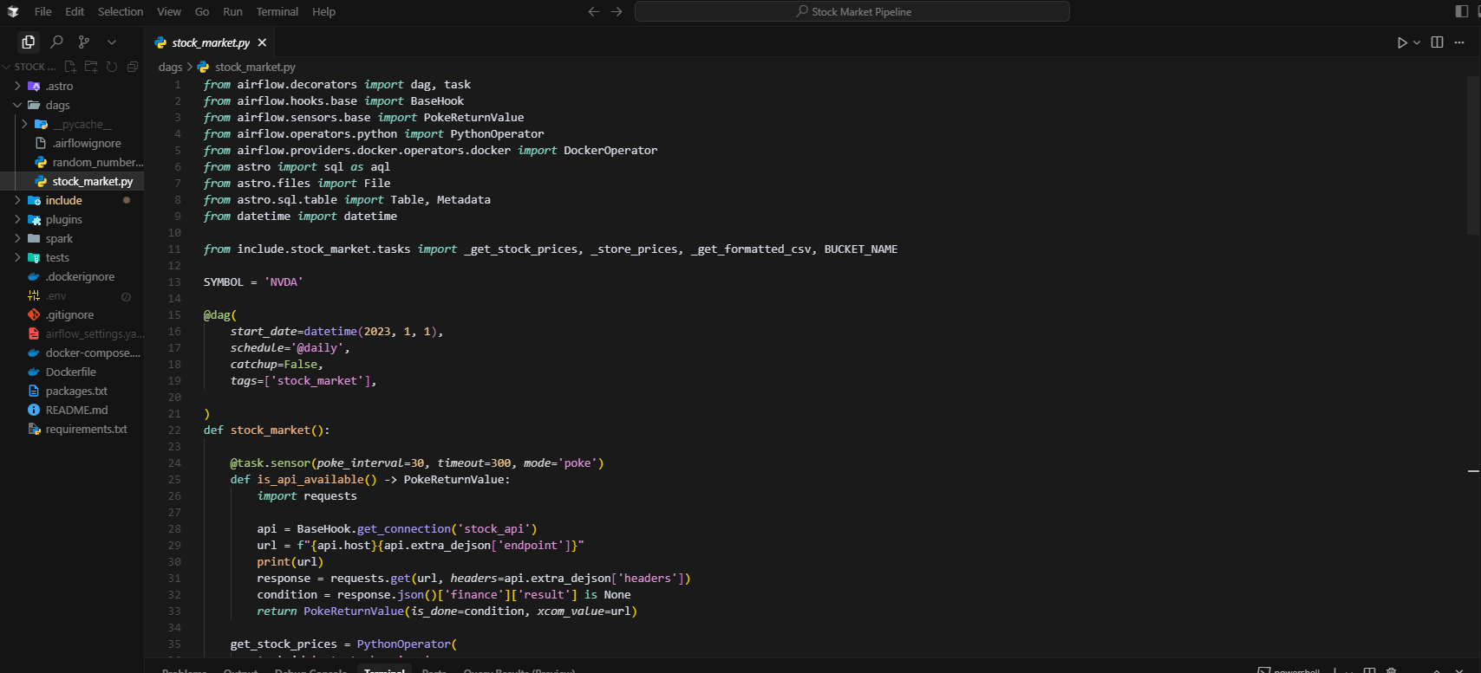Click 'import requests' on line 26
This screenshot has height=673, width=1481.
click(307, 496)
